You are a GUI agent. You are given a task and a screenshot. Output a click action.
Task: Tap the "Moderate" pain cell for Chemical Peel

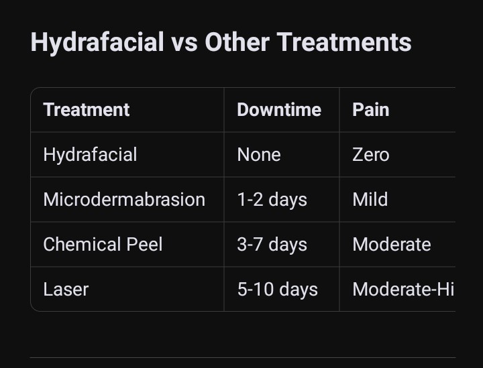[x=392, y=245]
